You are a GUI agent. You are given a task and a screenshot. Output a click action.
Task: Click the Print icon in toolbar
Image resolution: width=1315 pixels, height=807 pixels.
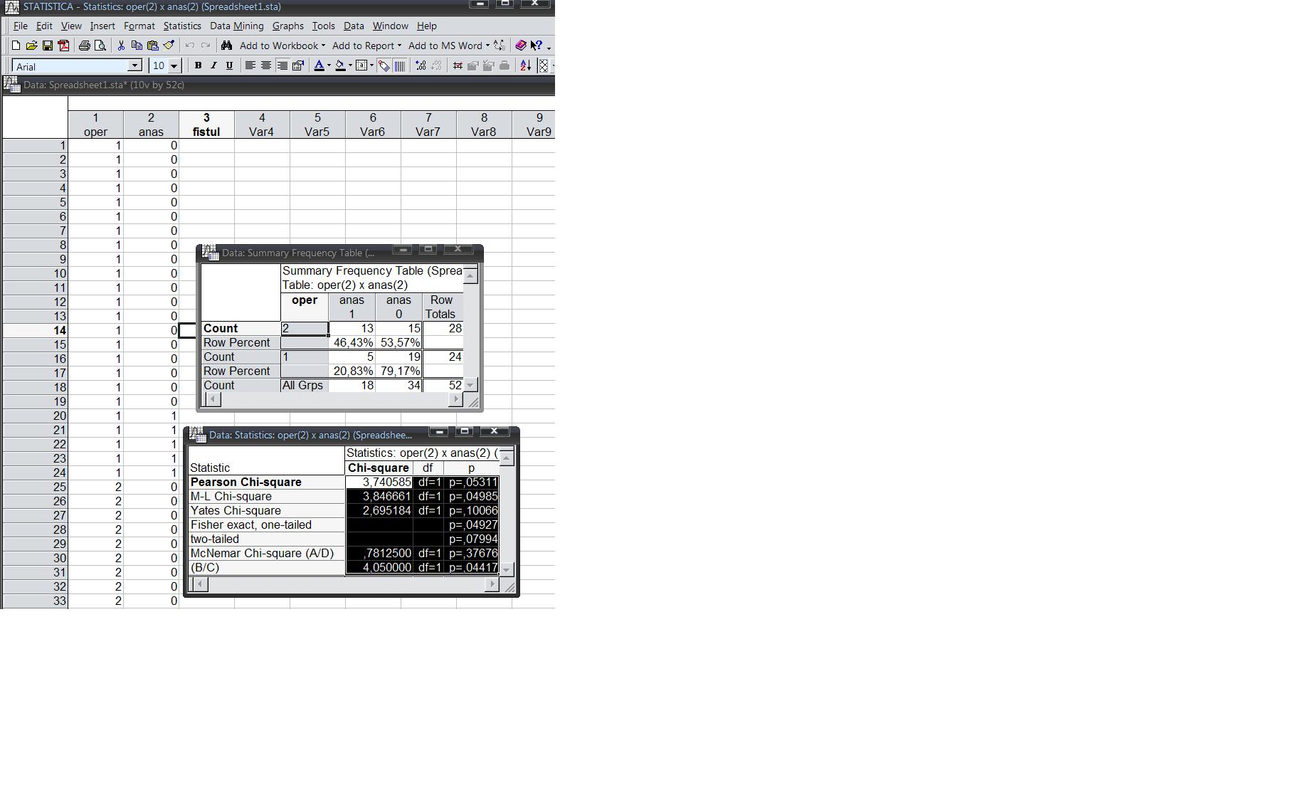pyautogui.click(x=85, y=46)
